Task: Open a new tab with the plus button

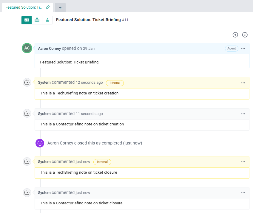Action: point(60,8)
